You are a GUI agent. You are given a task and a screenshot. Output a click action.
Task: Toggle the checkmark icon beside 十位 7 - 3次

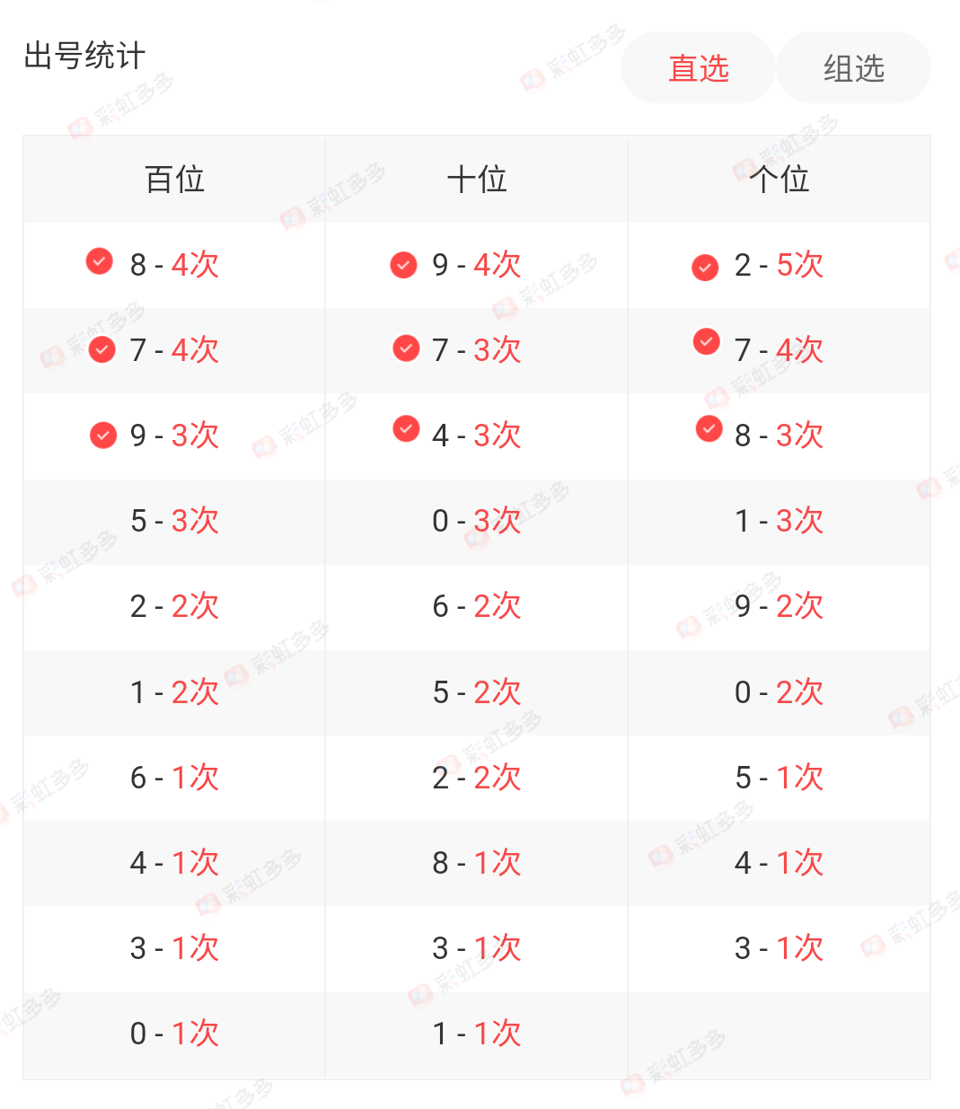406,348
